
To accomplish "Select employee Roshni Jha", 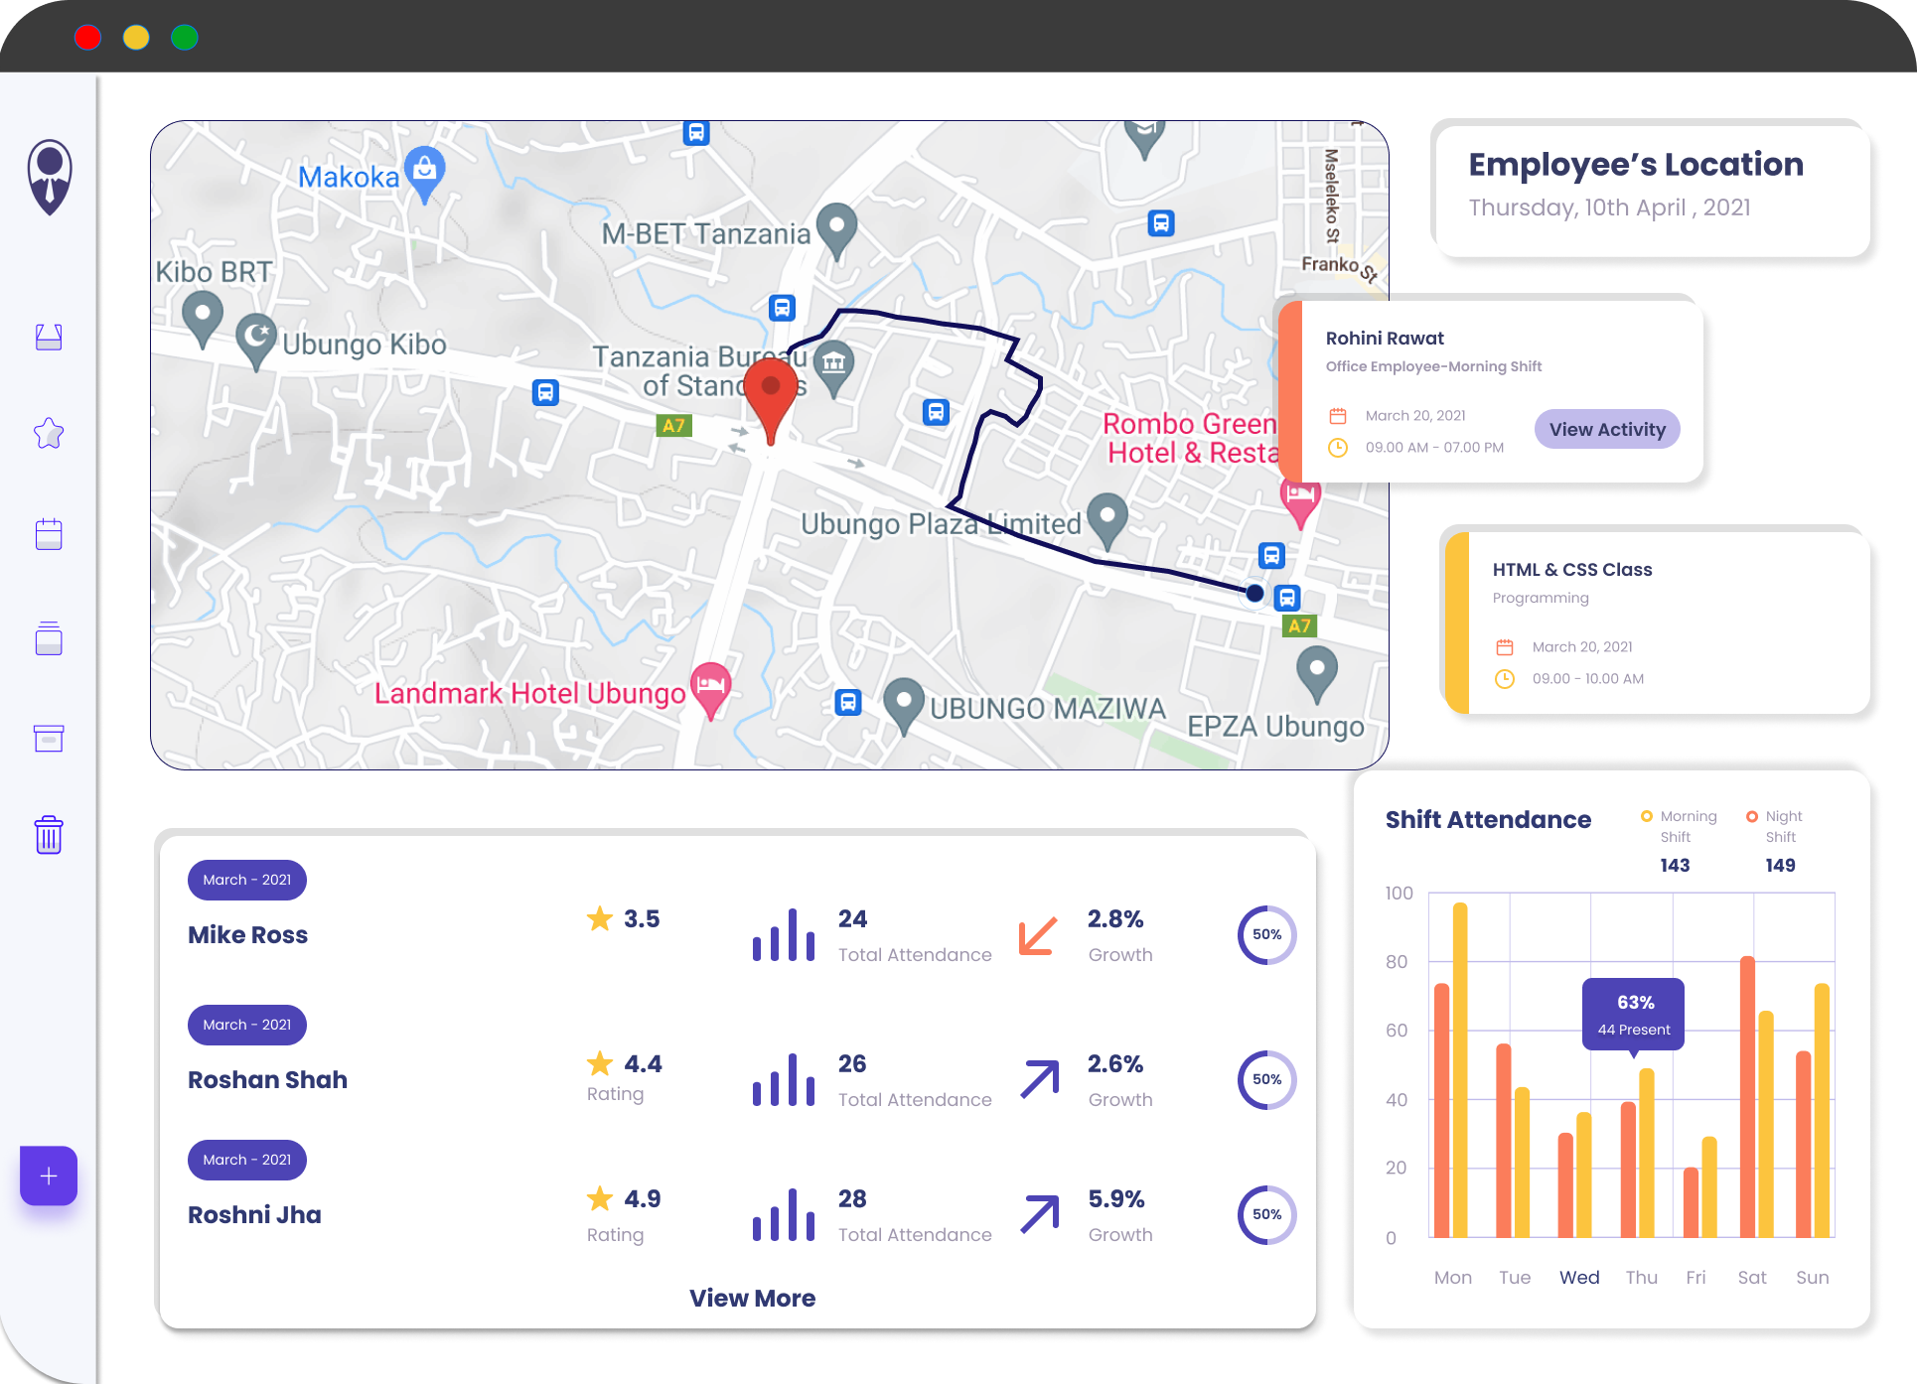I will (254, 1214).
